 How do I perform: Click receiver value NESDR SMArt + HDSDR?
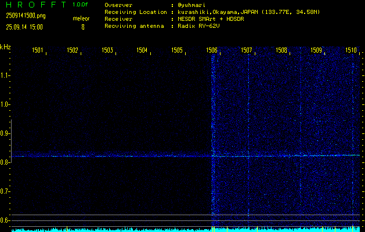[x=211, y=19]
